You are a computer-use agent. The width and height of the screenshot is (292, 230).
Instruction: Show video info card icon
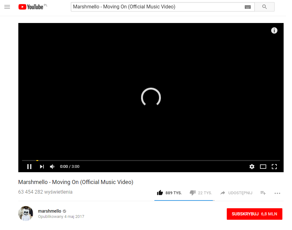click(x=274, y=30)
